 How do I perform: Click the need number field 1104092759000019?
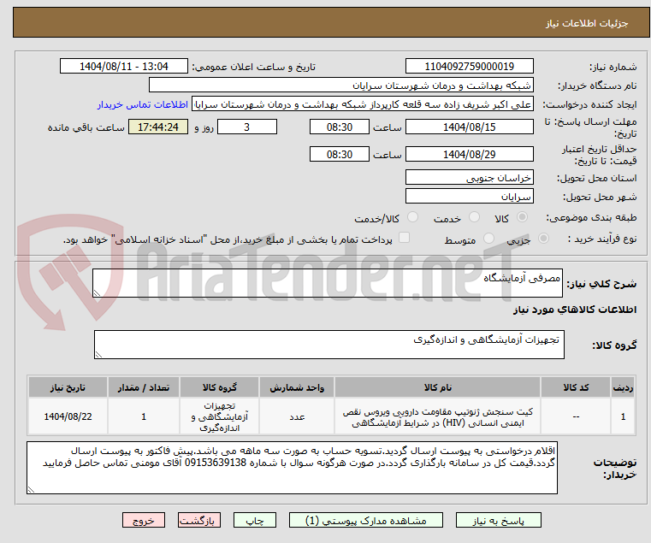click(x=469, y=67)
